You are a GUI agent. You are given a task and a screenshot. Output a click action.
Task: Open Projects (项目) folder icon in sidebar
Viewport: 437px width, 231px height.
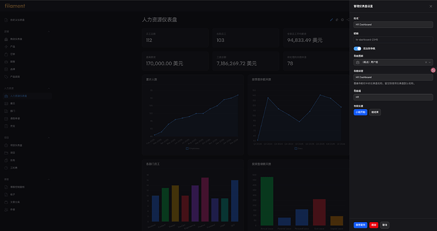6,153
